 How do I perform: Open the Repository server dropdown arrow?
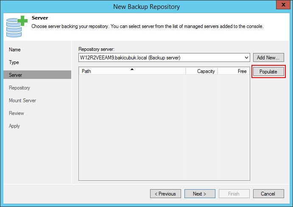[246, 58]
